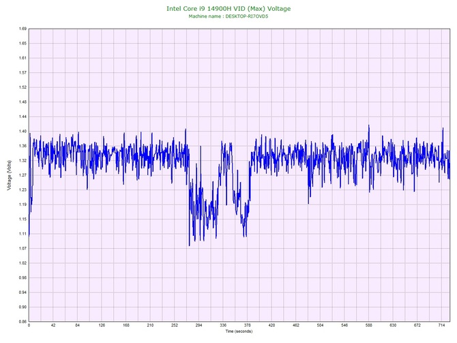457x343 pixels.
Task: Click the "Voltage (Volts)" axis label
Action: 10,175
